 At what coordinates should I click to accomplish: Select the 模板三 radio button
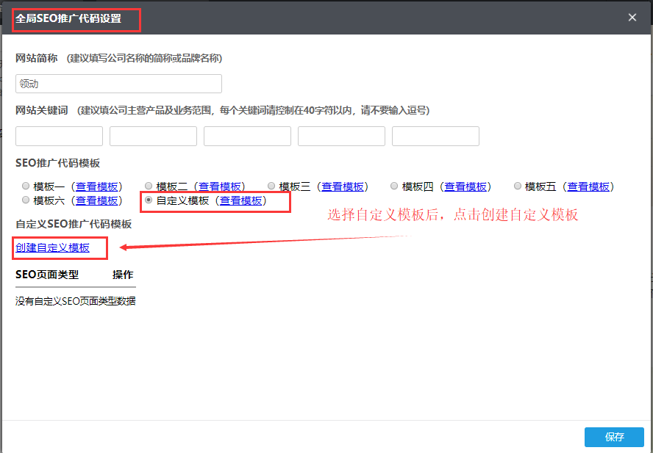[x=271, y=186]
